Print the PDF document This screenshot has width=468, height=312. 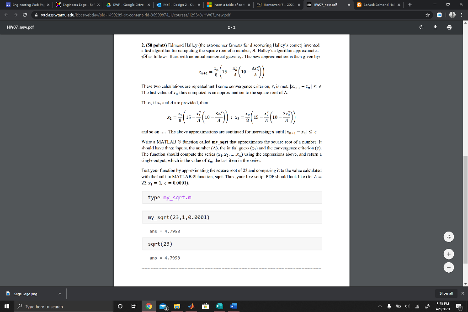point(449,27)
